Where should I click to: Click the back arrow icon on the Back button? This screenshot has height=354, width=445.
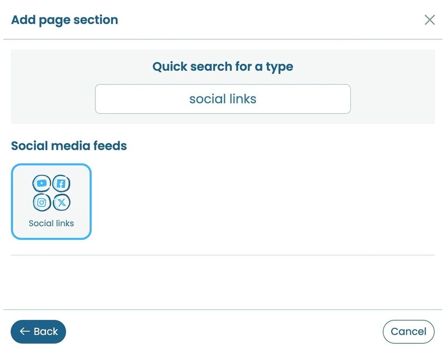[25, 331]
